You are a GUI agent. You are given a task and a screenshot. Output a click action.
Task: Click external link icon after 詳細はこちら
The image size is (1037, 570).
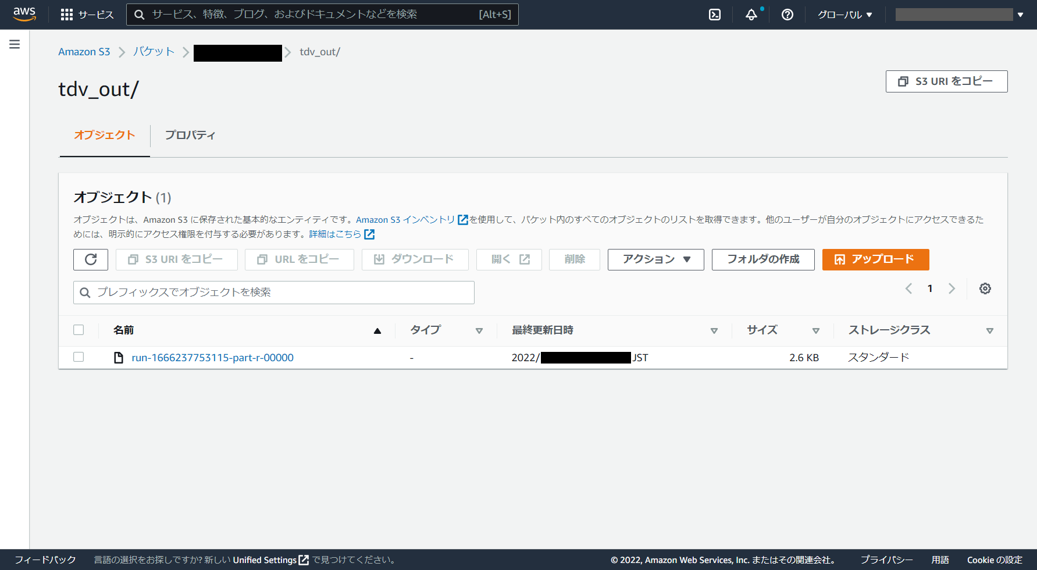(369, 234)
